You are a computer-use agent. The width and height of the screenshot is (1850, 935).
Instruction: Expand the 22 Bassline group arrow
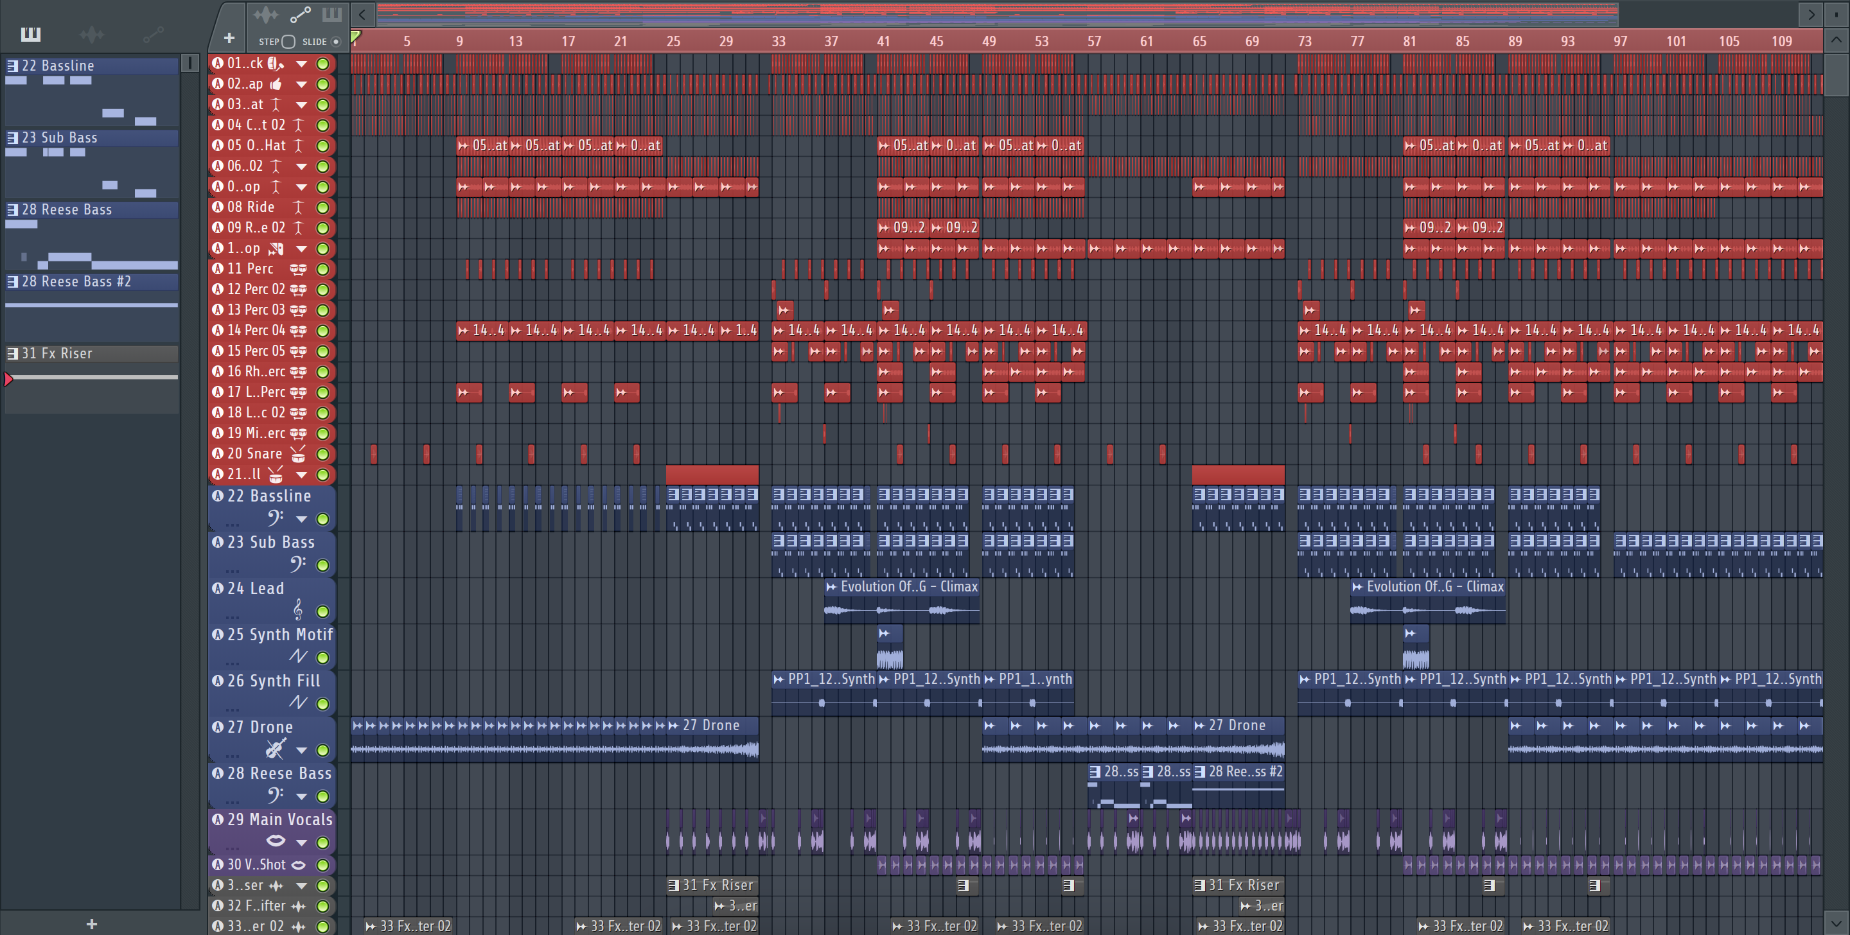(x=302, y=520)
